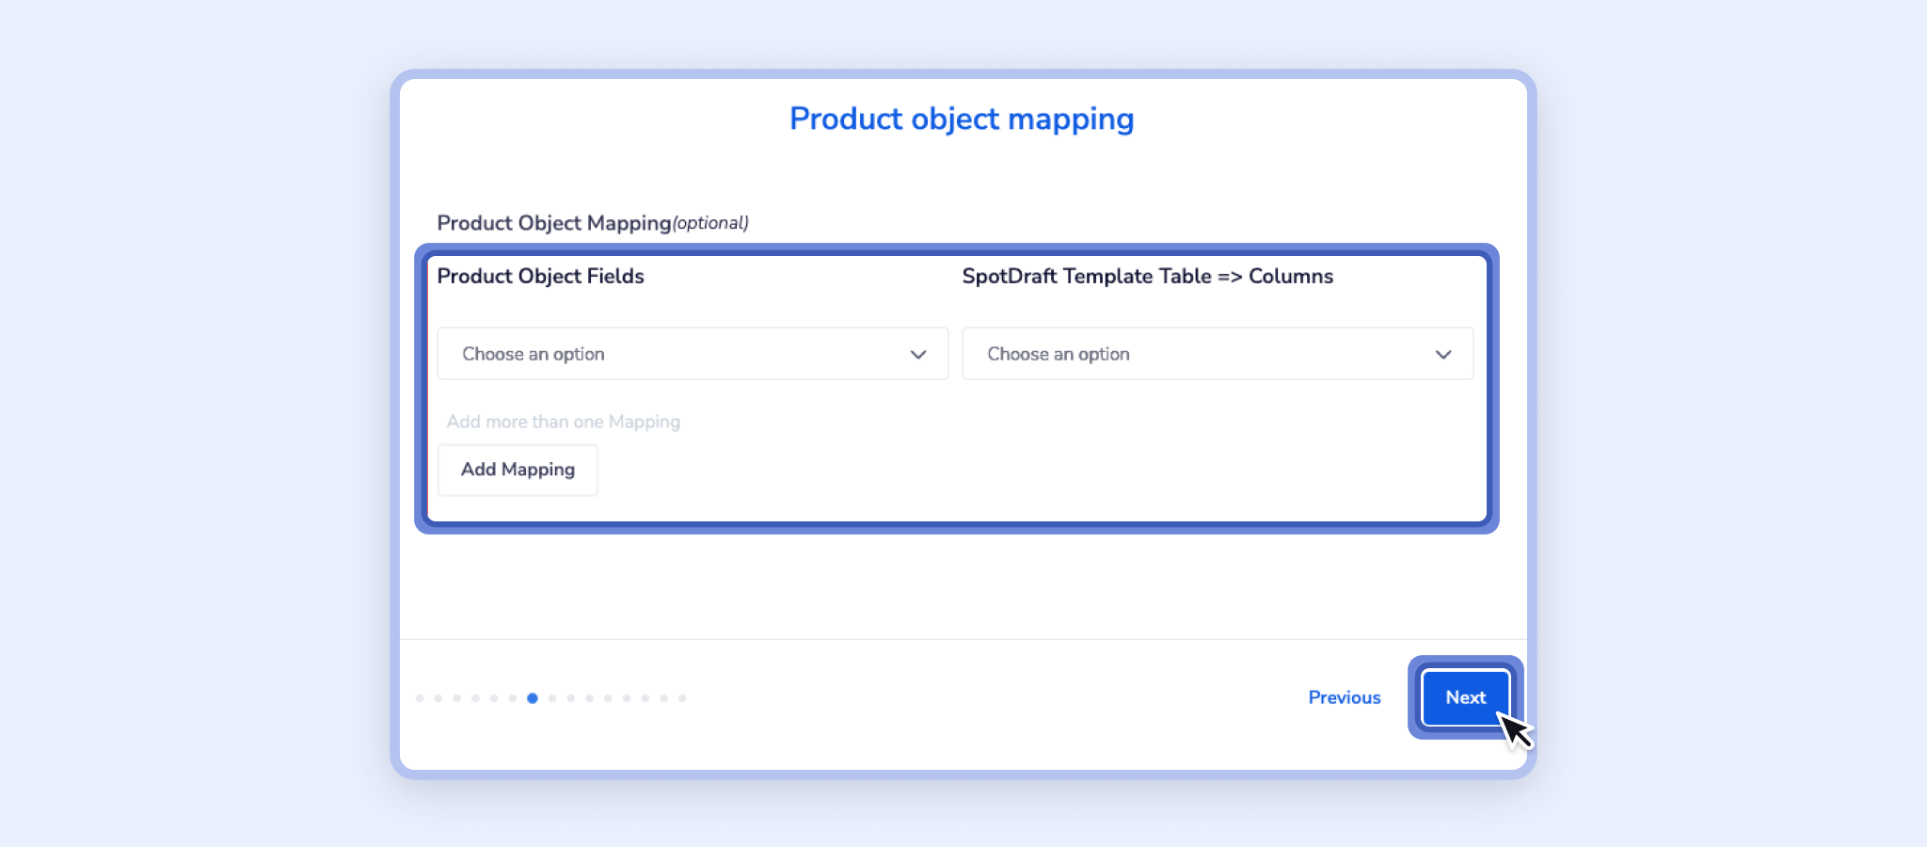
Task: Select the fourth step indicator dot
Action: [476, 698]
